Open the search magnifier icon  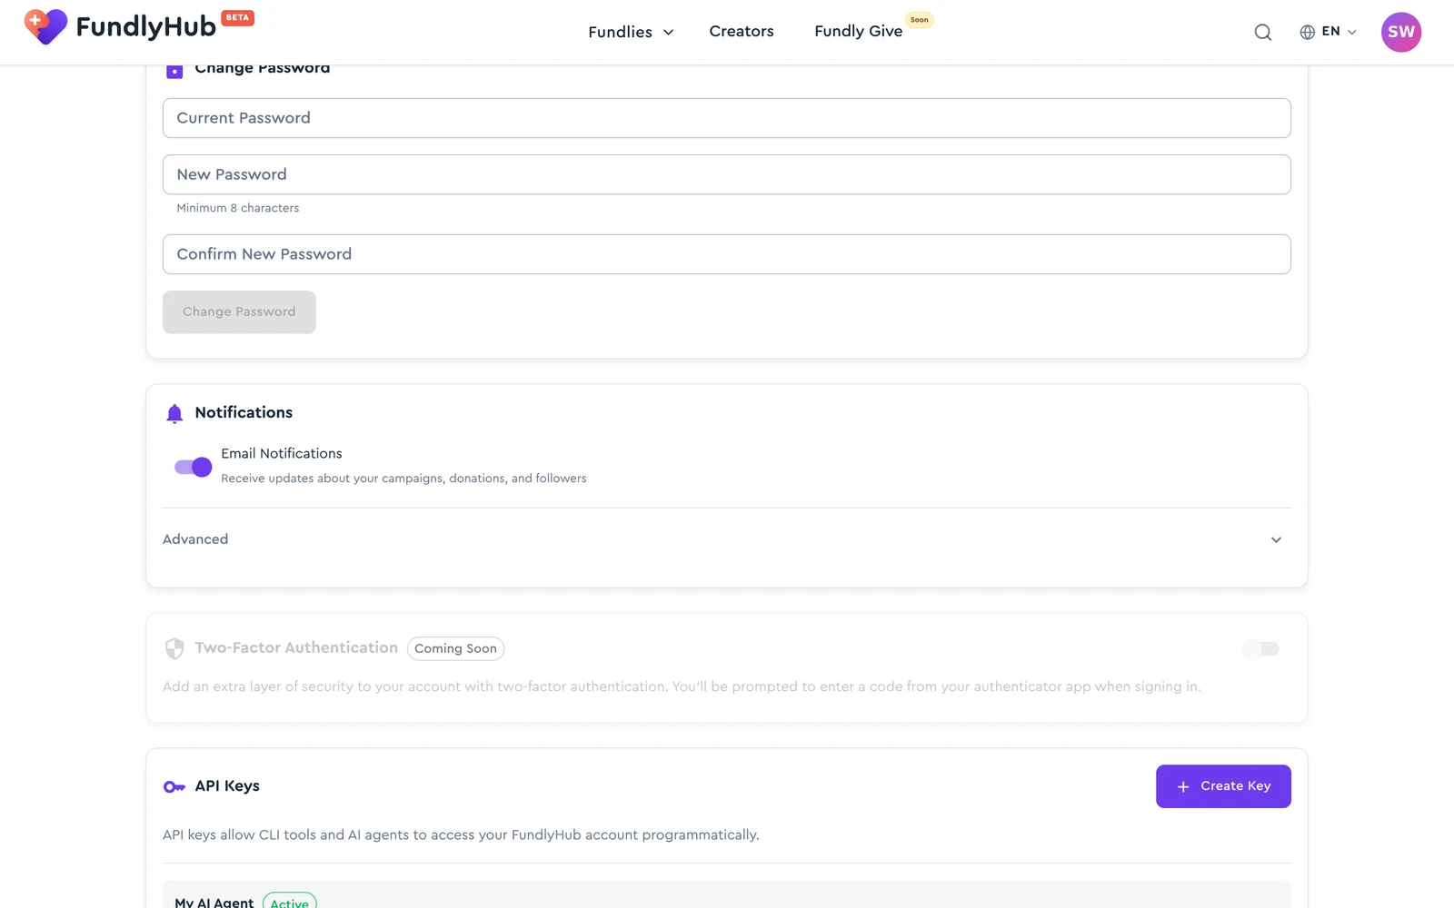coord(1263,33)
